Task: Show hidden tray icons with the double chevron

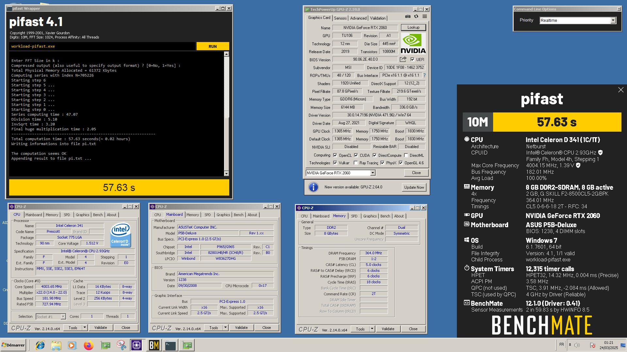Action: pyautogui.click(x=570, y=345)
